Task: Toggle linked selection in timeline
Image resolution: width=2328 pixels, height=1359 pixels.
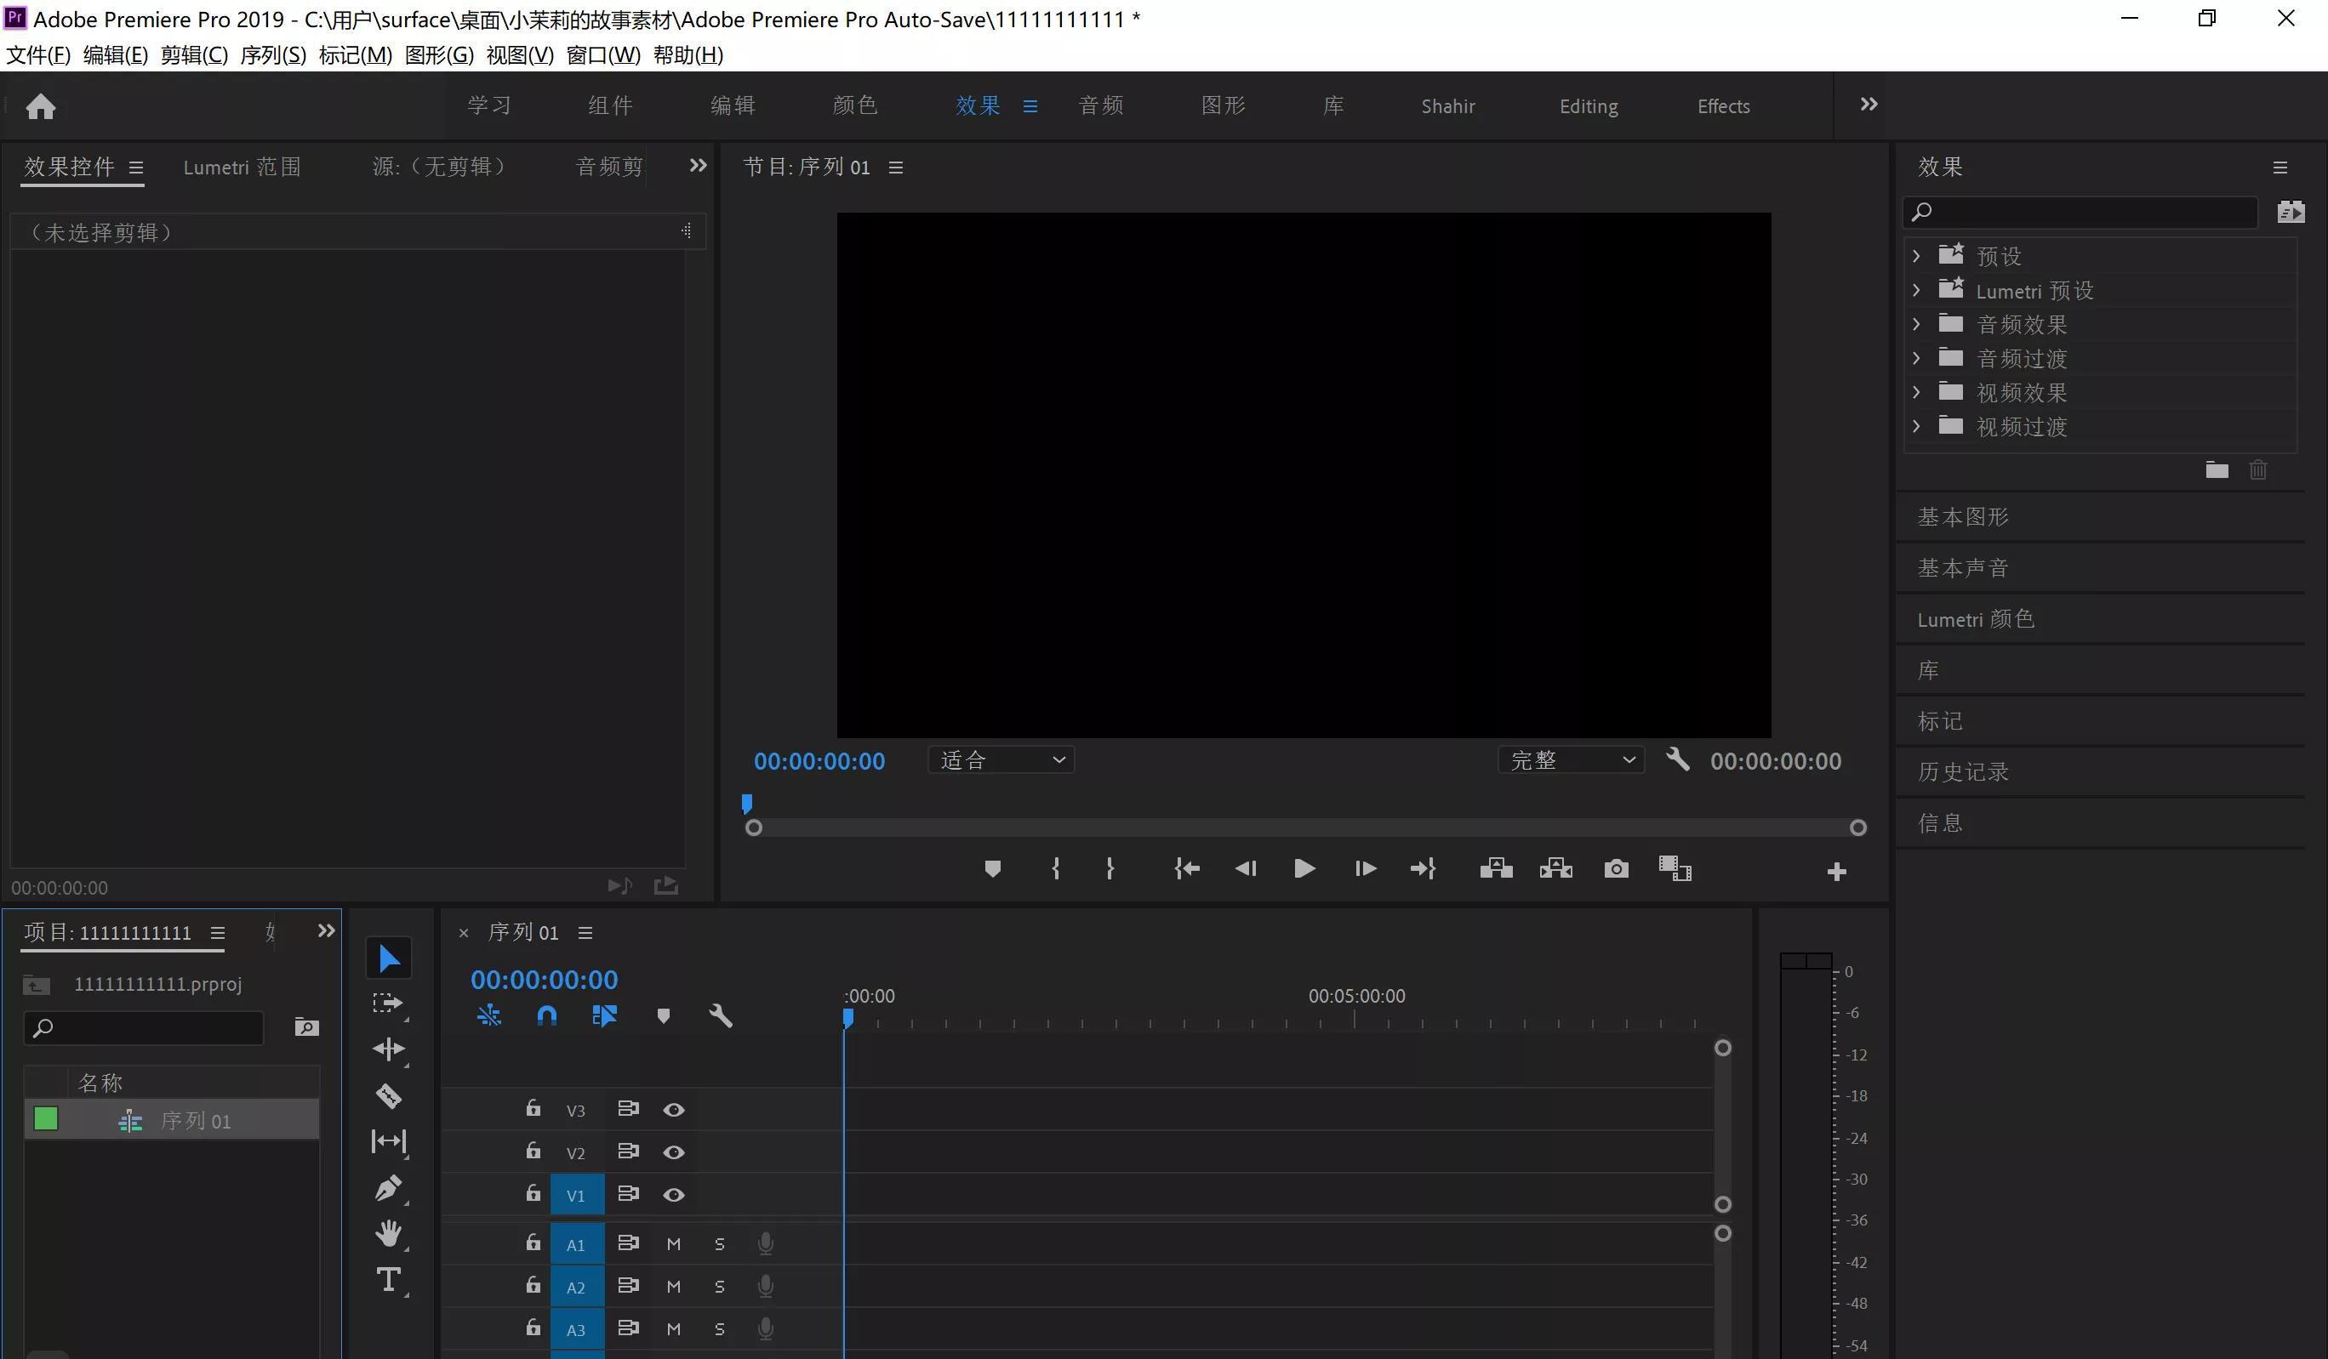Action: pos(604,1016)
